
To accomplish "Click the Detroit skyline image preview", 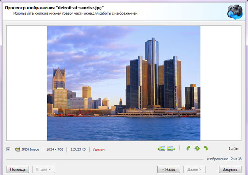I will click(123, 83).
